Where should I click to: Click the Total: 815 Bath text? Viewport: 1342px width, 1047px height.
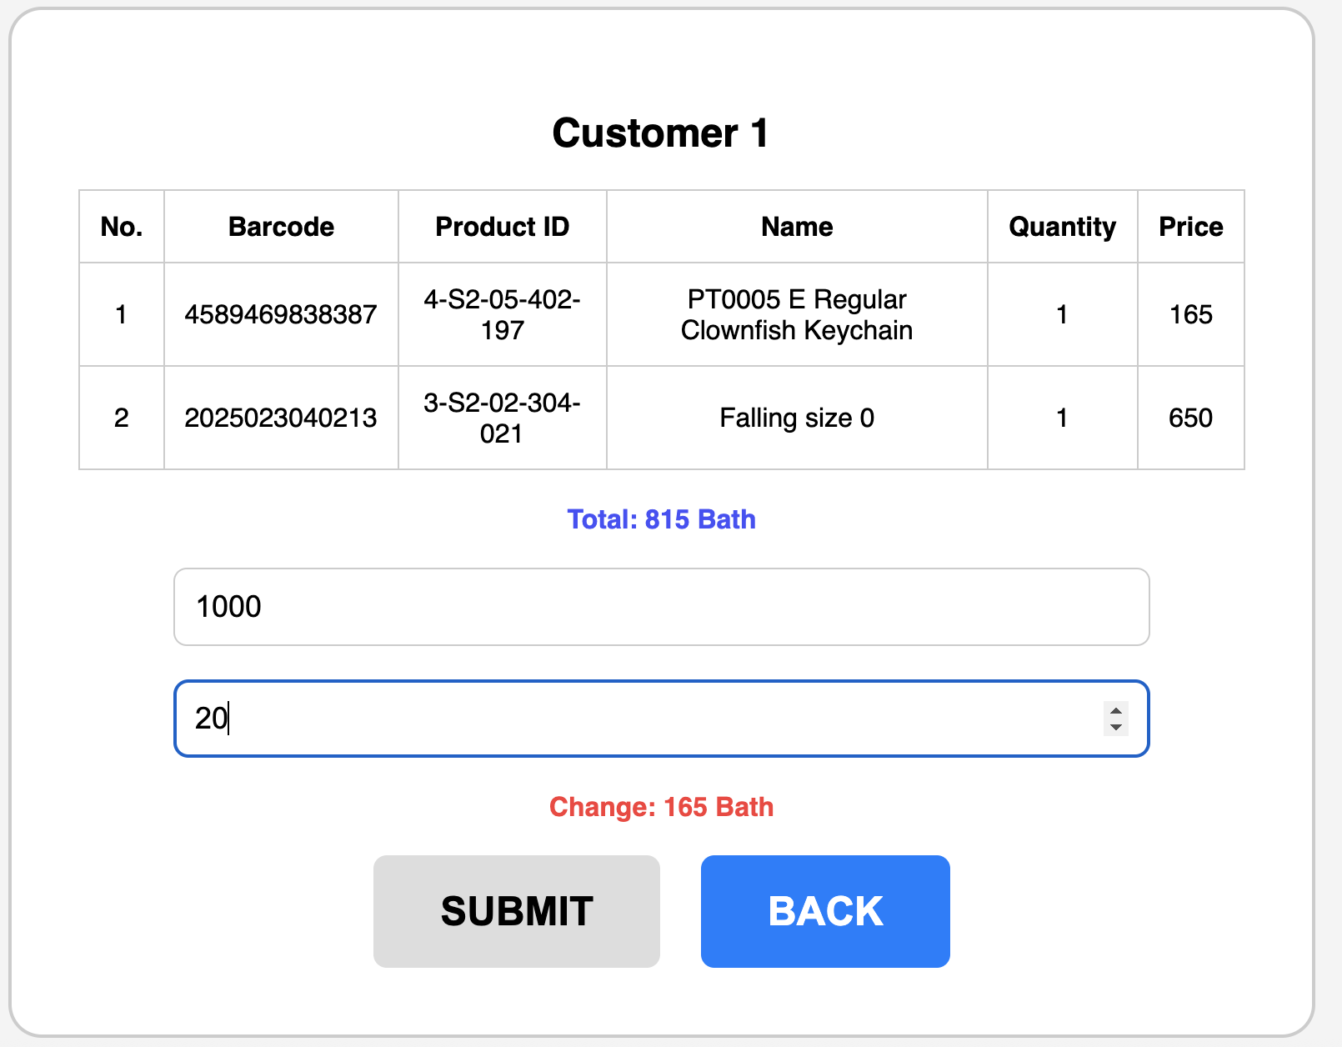661,519
